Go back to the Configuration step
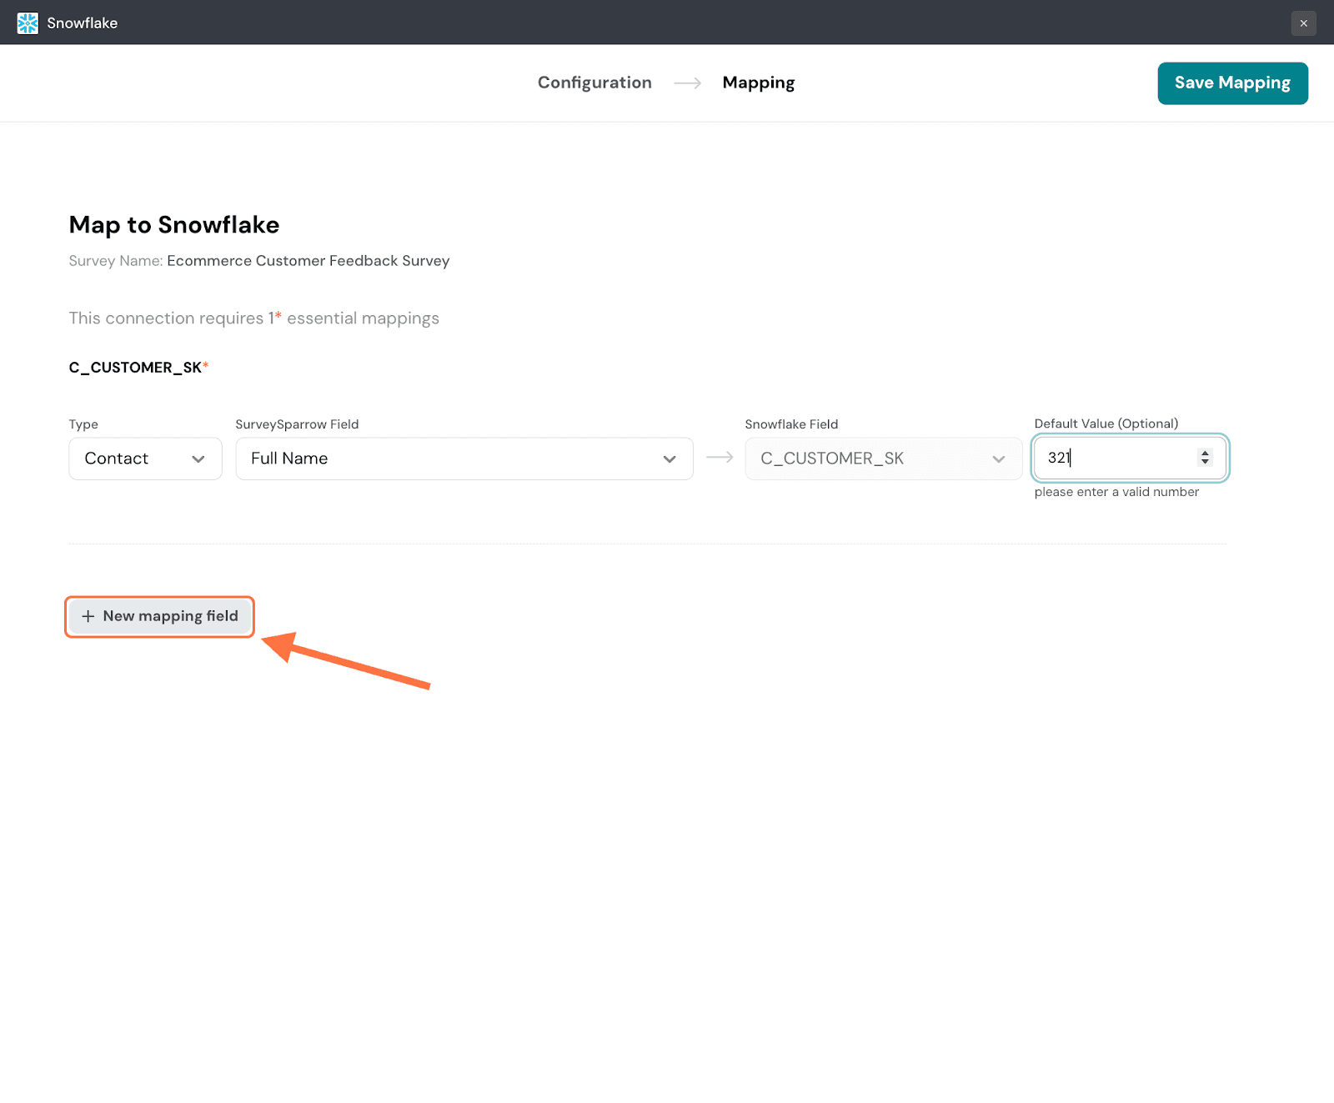 [x=594, y=83]
